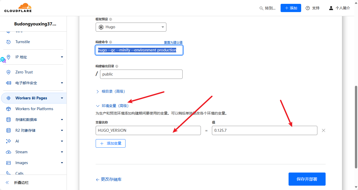Click the 支持 help icon
Viewport: 358px width, 190px height.
308,8
